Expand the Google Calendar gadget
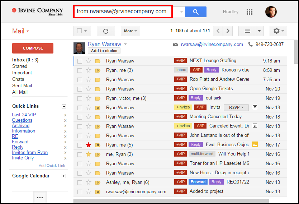This screenshot has width=299, height=204. [x=64, y=176]
